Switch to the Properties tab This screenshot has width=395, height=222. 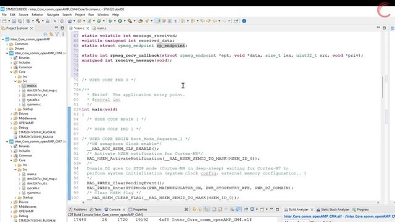[x=138, y=210]
